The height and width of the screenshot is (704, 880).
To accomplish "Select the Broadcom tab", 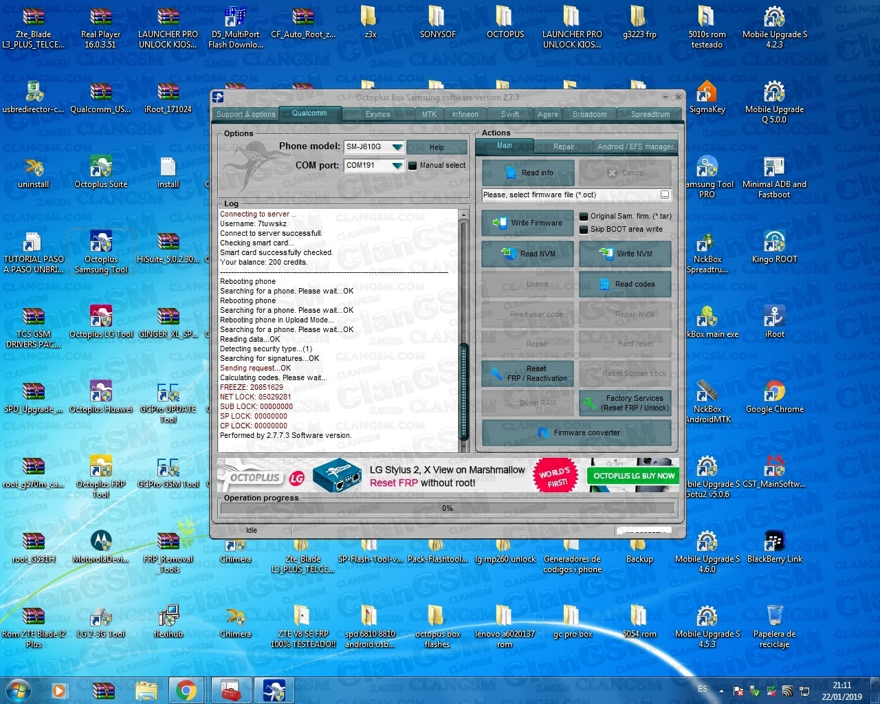I will (x=590, y=114).
